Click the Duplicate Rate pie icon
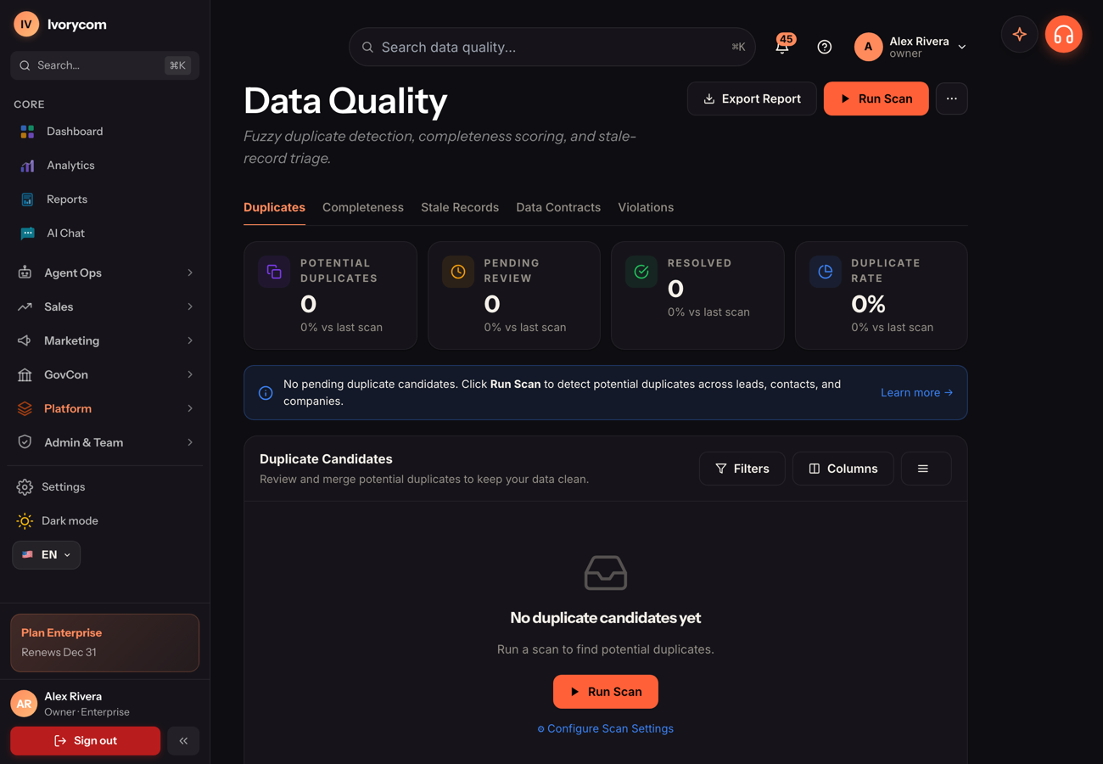This screenshot has height=764, width=1103. (826, 272)
